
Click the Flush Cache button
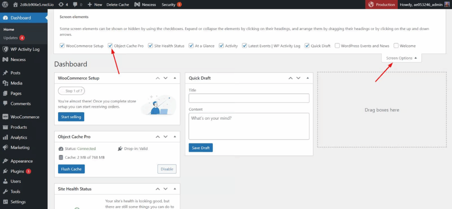coord(72,169)
